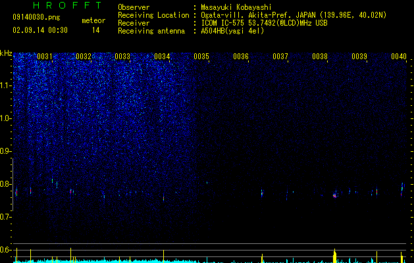Click the 0031 time marker
Screen dimensions: 414x263
[x=45, y=57]
